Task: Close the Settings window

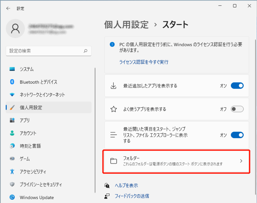Action: [x=249, y=6]
